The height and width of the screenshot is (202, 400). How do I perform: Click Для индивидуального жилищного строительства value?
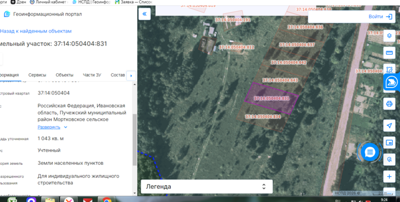78,179
